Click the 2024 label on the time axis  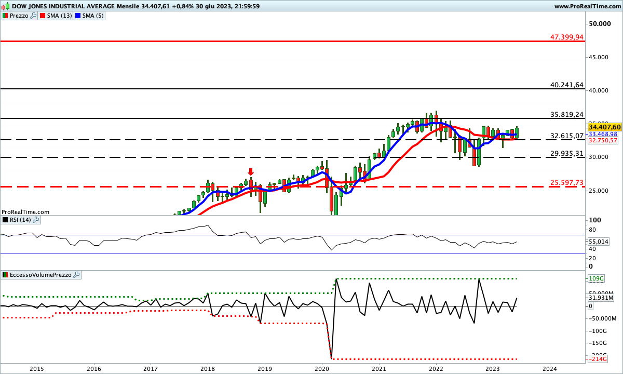point(550,369)
